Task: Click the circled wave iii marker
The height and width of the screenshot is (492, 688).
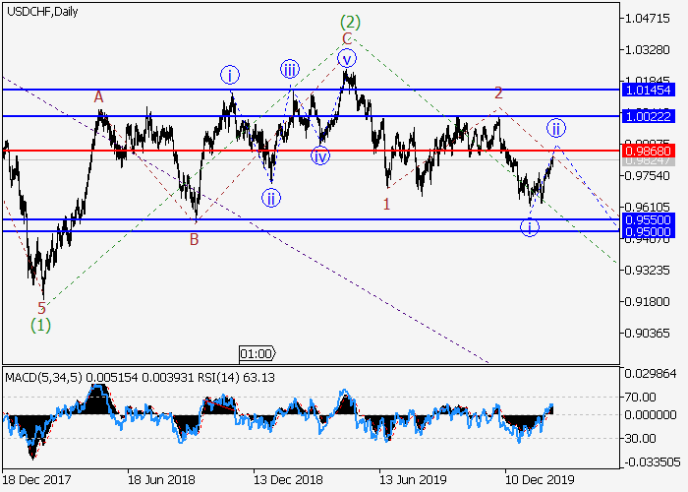Action: pos(290,68)
